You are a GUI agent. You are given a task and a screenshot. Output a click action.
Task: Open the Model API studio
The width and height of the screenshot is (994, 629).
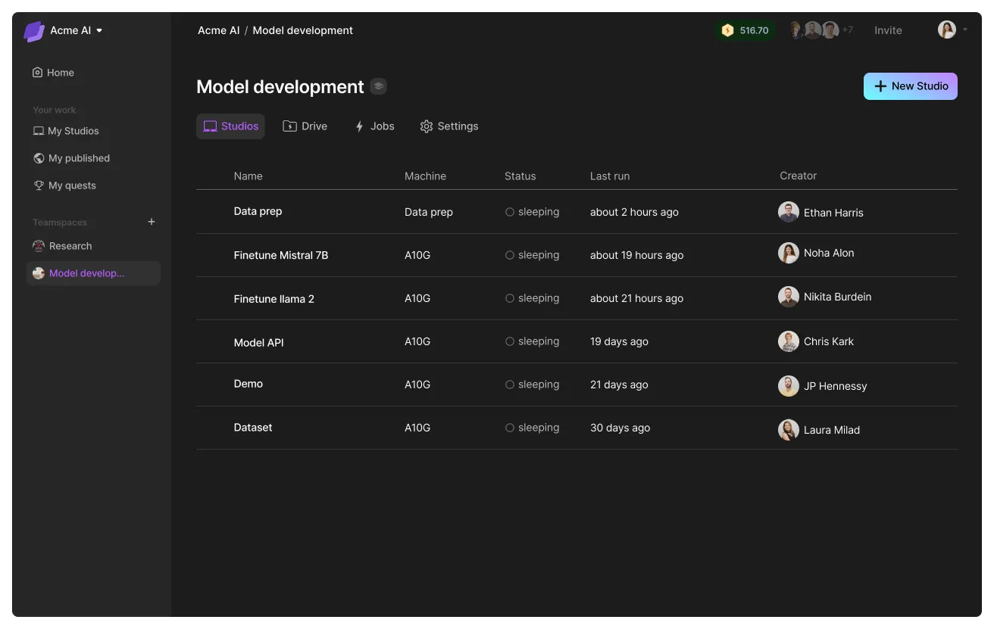coord(258,342)
